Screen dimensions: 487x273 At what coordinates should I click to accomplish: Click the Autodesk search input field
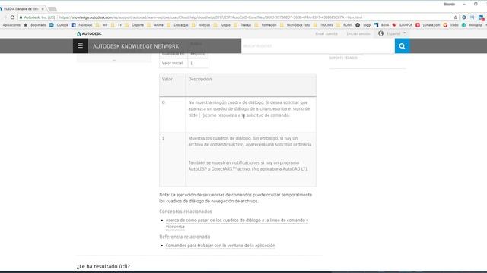pos(318,46)
